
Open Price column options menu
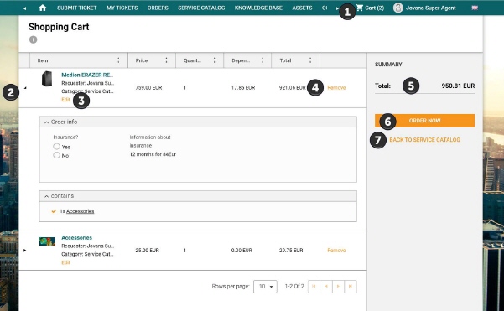click(x=166, y=60)
